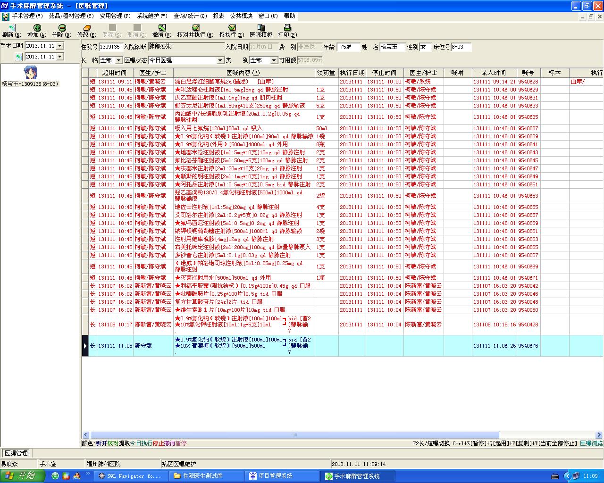Open the 系统维护(W) menu
The height and width of the screenshot is (483, 604).
point(152,16)
